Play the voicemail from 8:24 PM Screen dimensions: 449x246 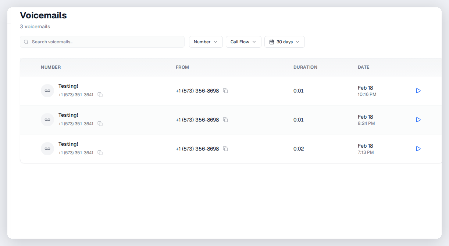coord(418,119)
